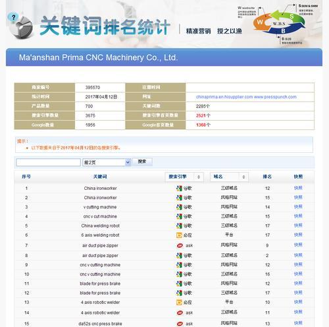Click the date 2017年04月12日 value
This screenshot has width=329, height=327.
[101, 97]
